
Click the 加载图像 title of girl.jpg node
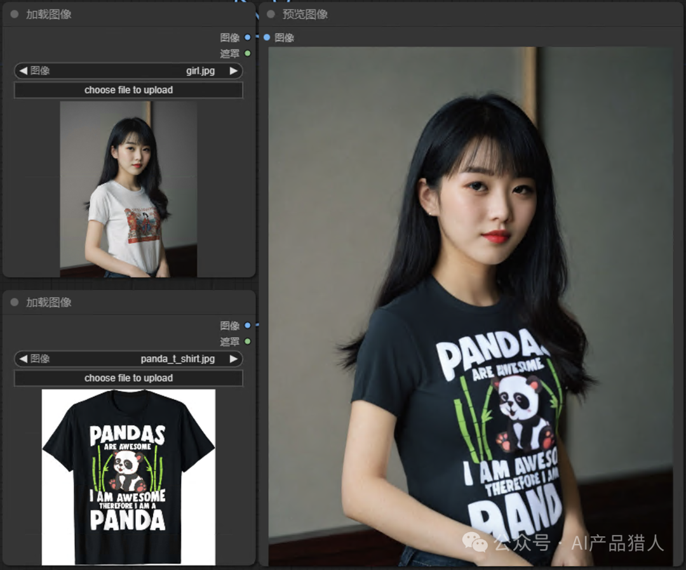click(x=48, y=14)
